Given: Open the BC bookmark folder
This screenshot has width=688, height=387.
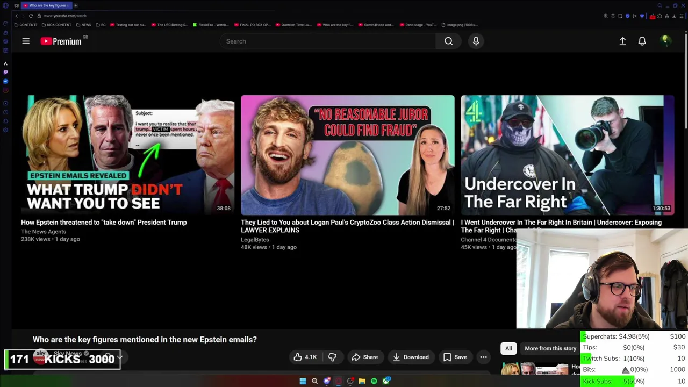Looking at the screenshot, I should point(101,25).
